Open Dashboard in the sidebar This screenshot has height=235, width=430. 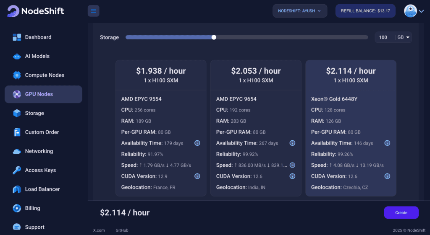[38, 37]
